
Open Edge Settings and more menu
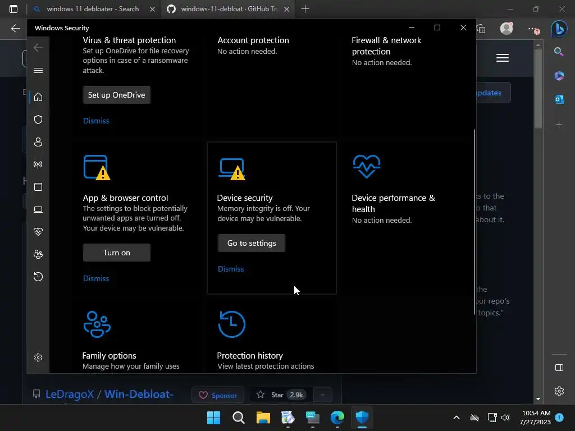pos(533,29)
